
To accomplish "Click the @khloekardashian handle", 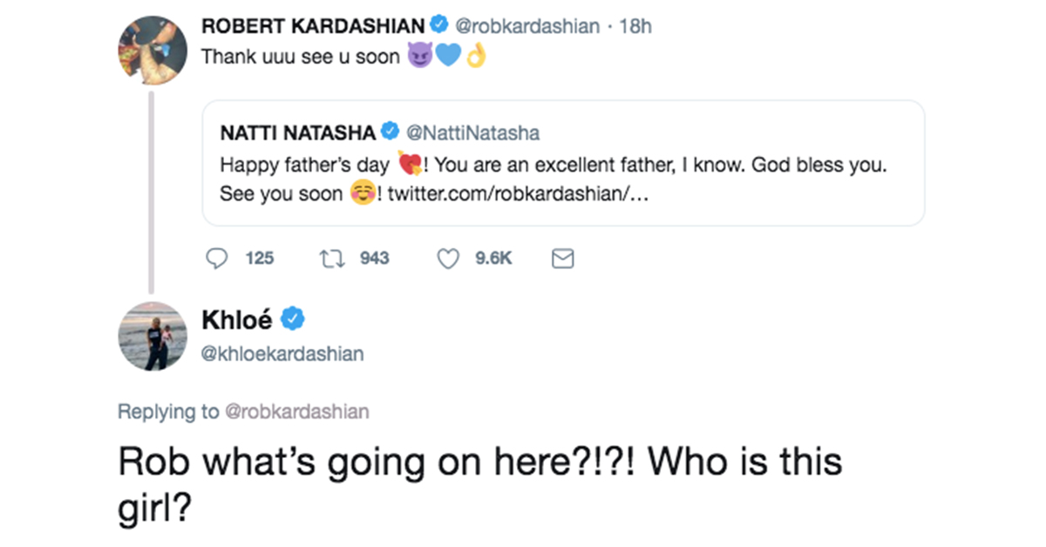I will tap(282, 352).
